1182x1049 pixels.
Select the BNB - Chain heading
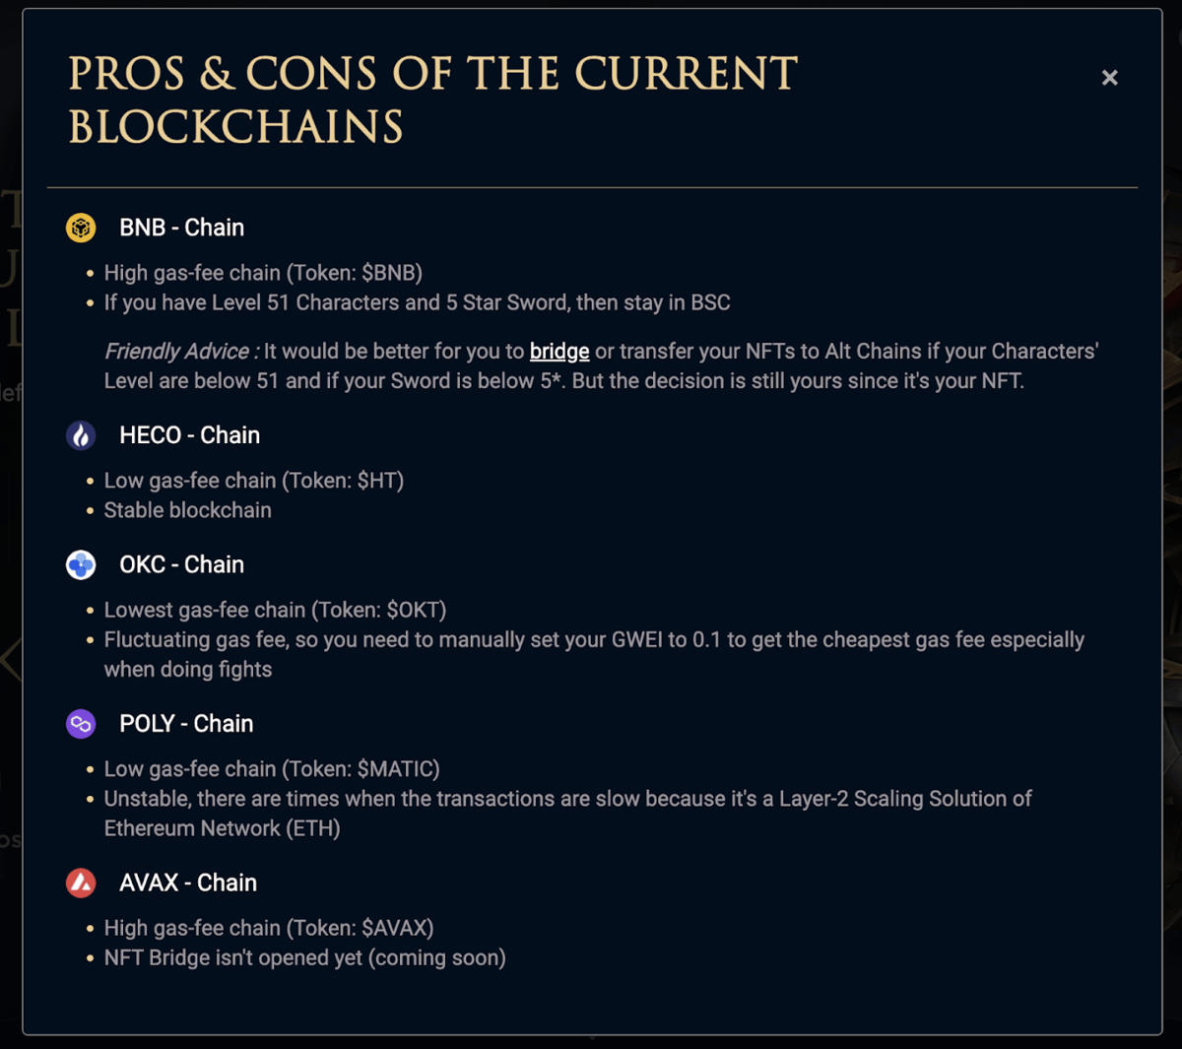pyautogui.click(x=181, y=228)
